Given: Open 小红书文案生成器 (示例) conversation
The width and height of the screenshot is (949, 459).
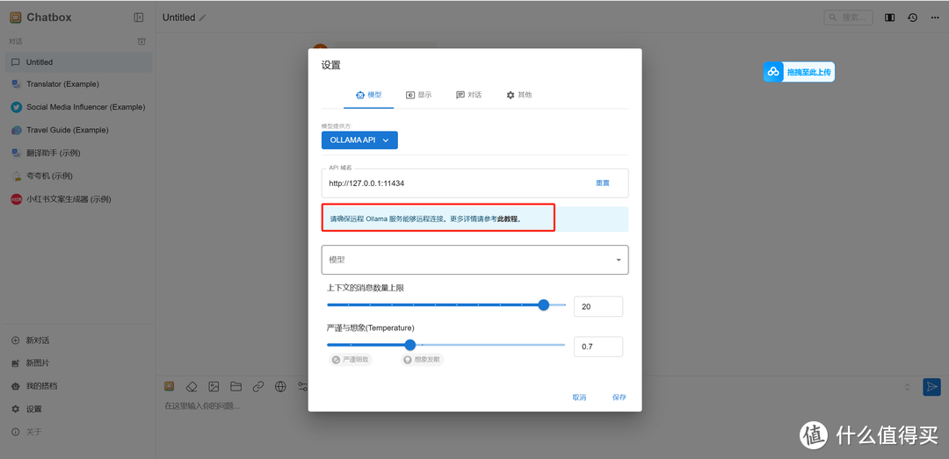Looking at the screenshot, I should [79, 199].
